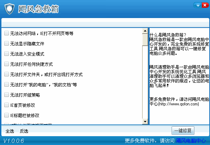Select the '无法打开任何快捷方式' checkbox
210x145 pixels.
(x=6, y=64)
